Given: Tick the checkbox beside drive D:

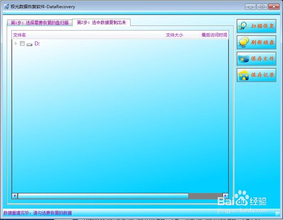Looking at the screenshot, I should (x=22, y=43).
